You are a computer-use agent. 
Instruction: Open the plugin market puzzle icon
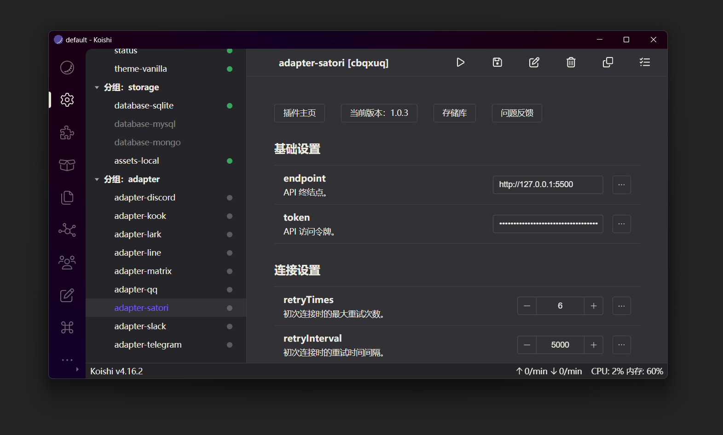(x=67, y=132)
